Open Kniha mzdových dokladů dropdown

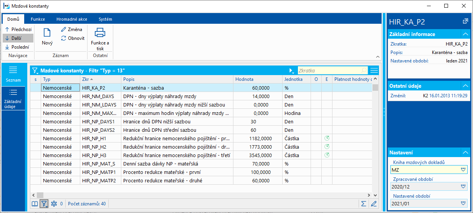(x=463, y=170)
